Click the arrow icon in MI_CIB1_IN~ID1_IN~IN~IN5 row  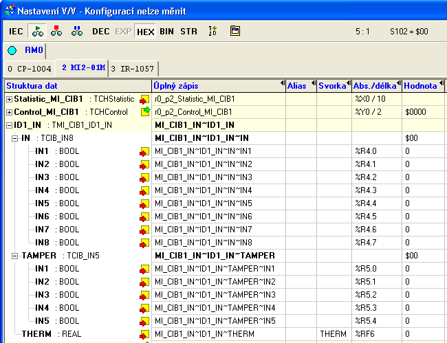(144, 204)
